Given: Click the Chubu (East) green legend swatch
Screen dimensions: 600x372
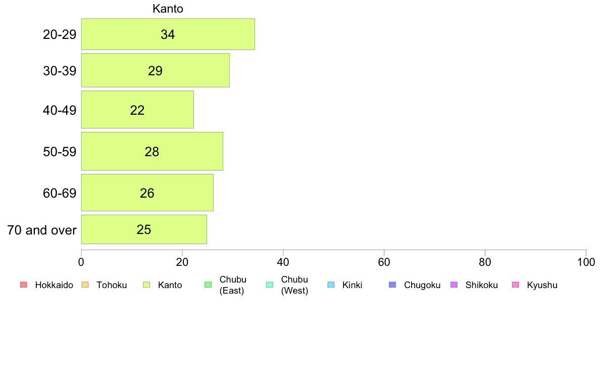Looking at the screenshot, I should coord(208,285).
